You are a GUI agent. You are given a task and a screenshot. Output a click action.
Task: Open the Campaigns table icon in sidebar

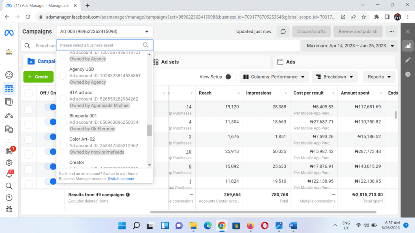pos(9,89)
